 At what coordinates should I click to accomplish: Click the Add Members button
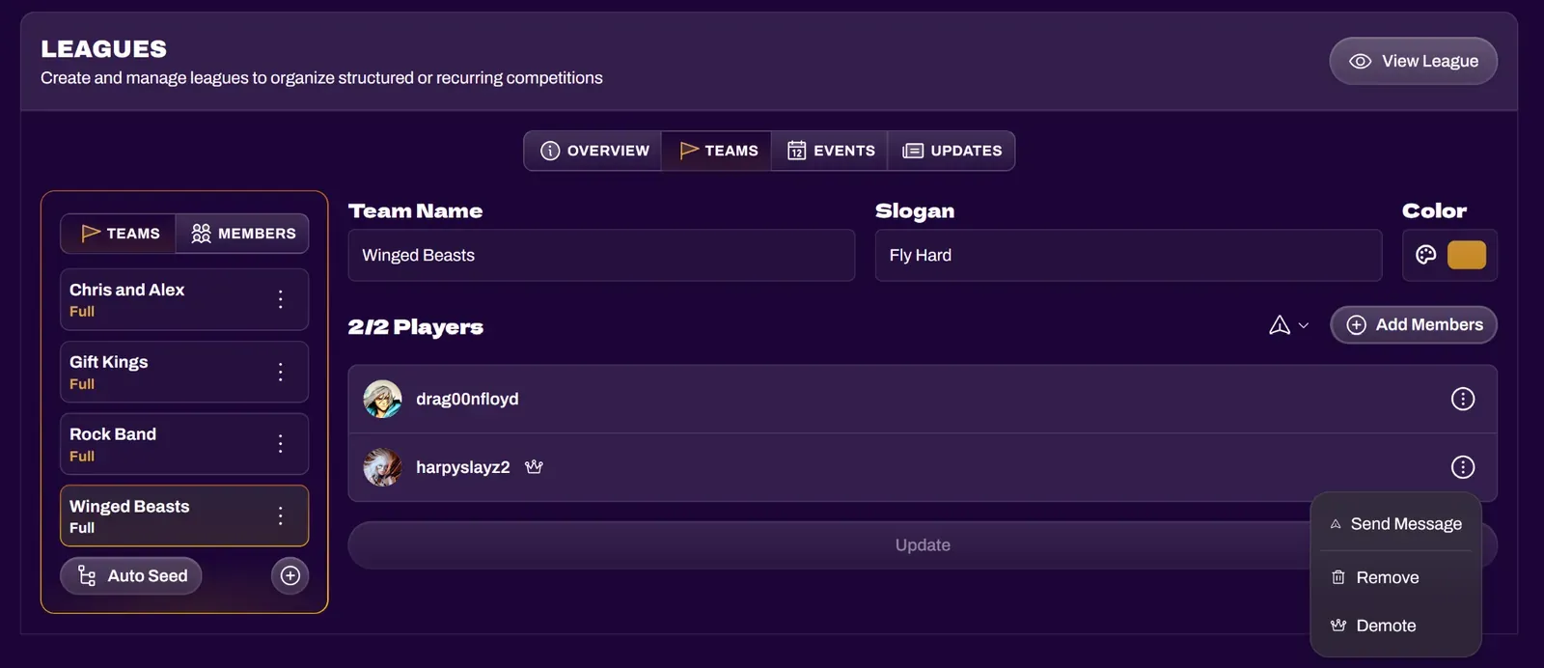click(x=1413, y=324)
